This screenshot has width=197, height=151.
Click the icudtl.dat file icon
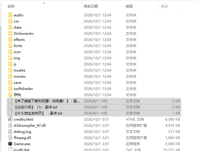point(10,149)
